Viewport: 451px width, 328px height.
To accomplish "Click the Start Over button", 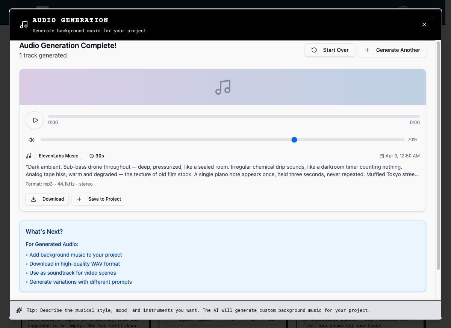I will pyautogui.click(x=330, y=50).
